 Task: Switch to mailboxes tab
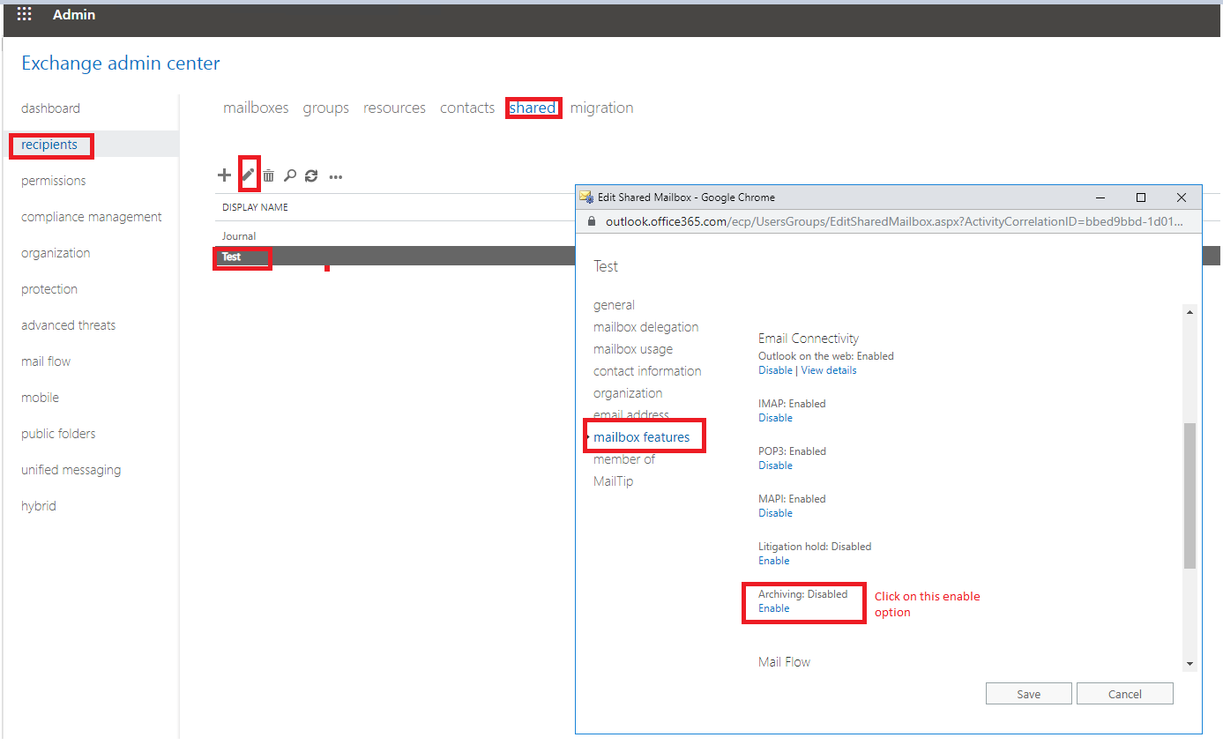point(256,108)
